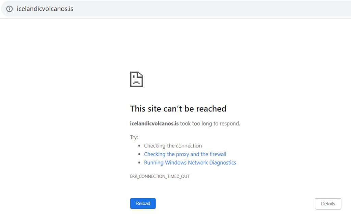Click the sad document error icon
The width and height of the screenshot is (351, 216).
coord(136,79)
